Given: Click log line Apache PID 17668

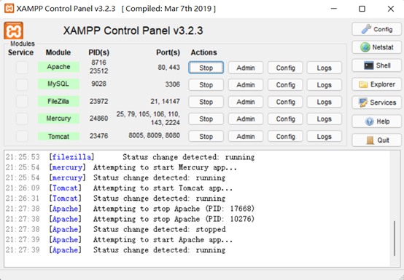Looking at the screenshot, I should (152, 209).
